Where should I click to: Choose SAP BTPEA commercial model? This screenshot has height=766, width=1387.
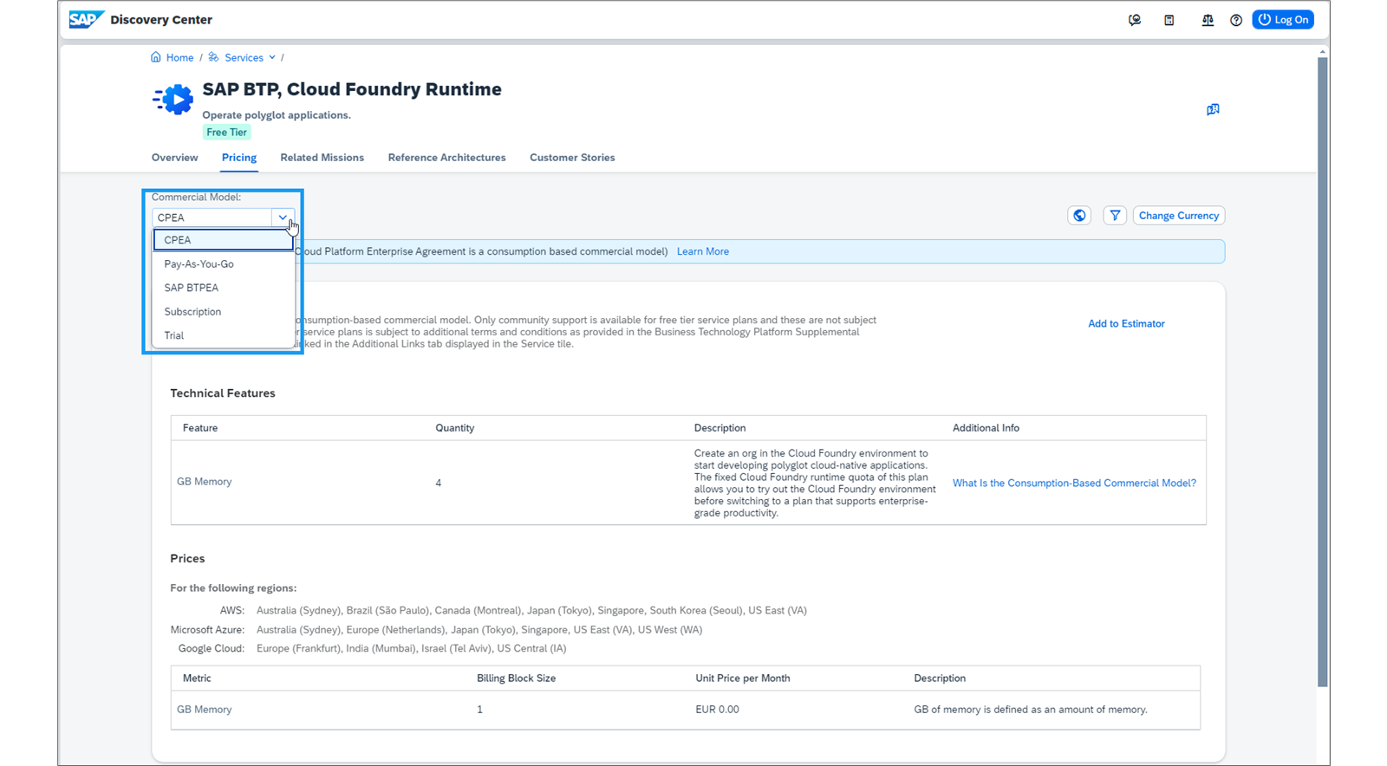tap(224, 288)
